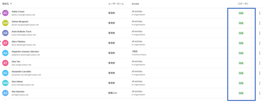This screenshot has width=263, height=104.
Task: Open the three-dot menu for Adela Crisan
Action: (x=260, y=13)
